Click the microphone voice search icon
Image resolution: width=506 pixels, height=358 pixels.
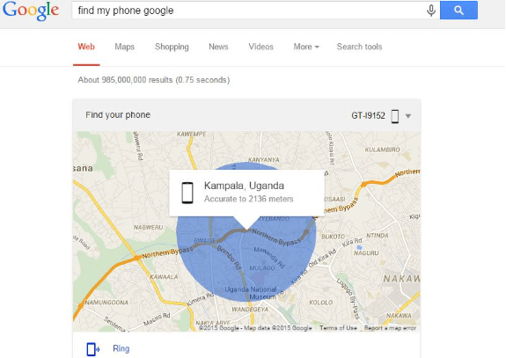point(431,11)
